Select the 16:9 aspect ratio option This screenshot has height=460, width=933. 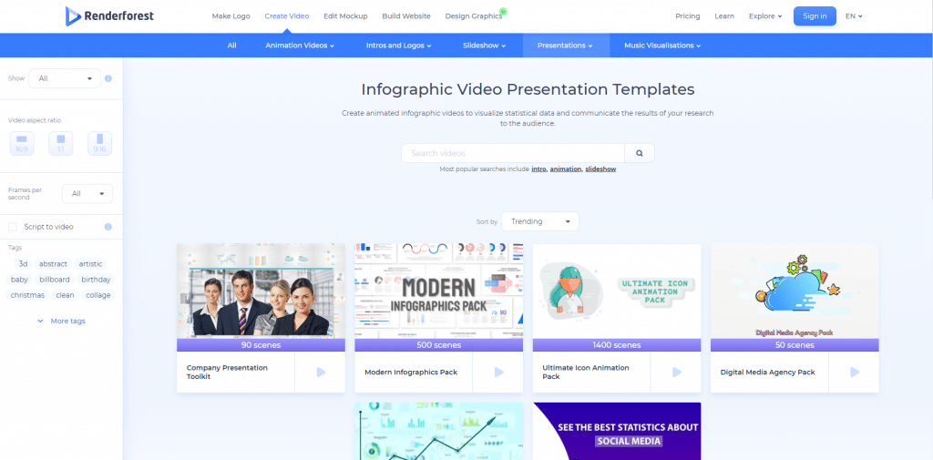tap(22, 143)
